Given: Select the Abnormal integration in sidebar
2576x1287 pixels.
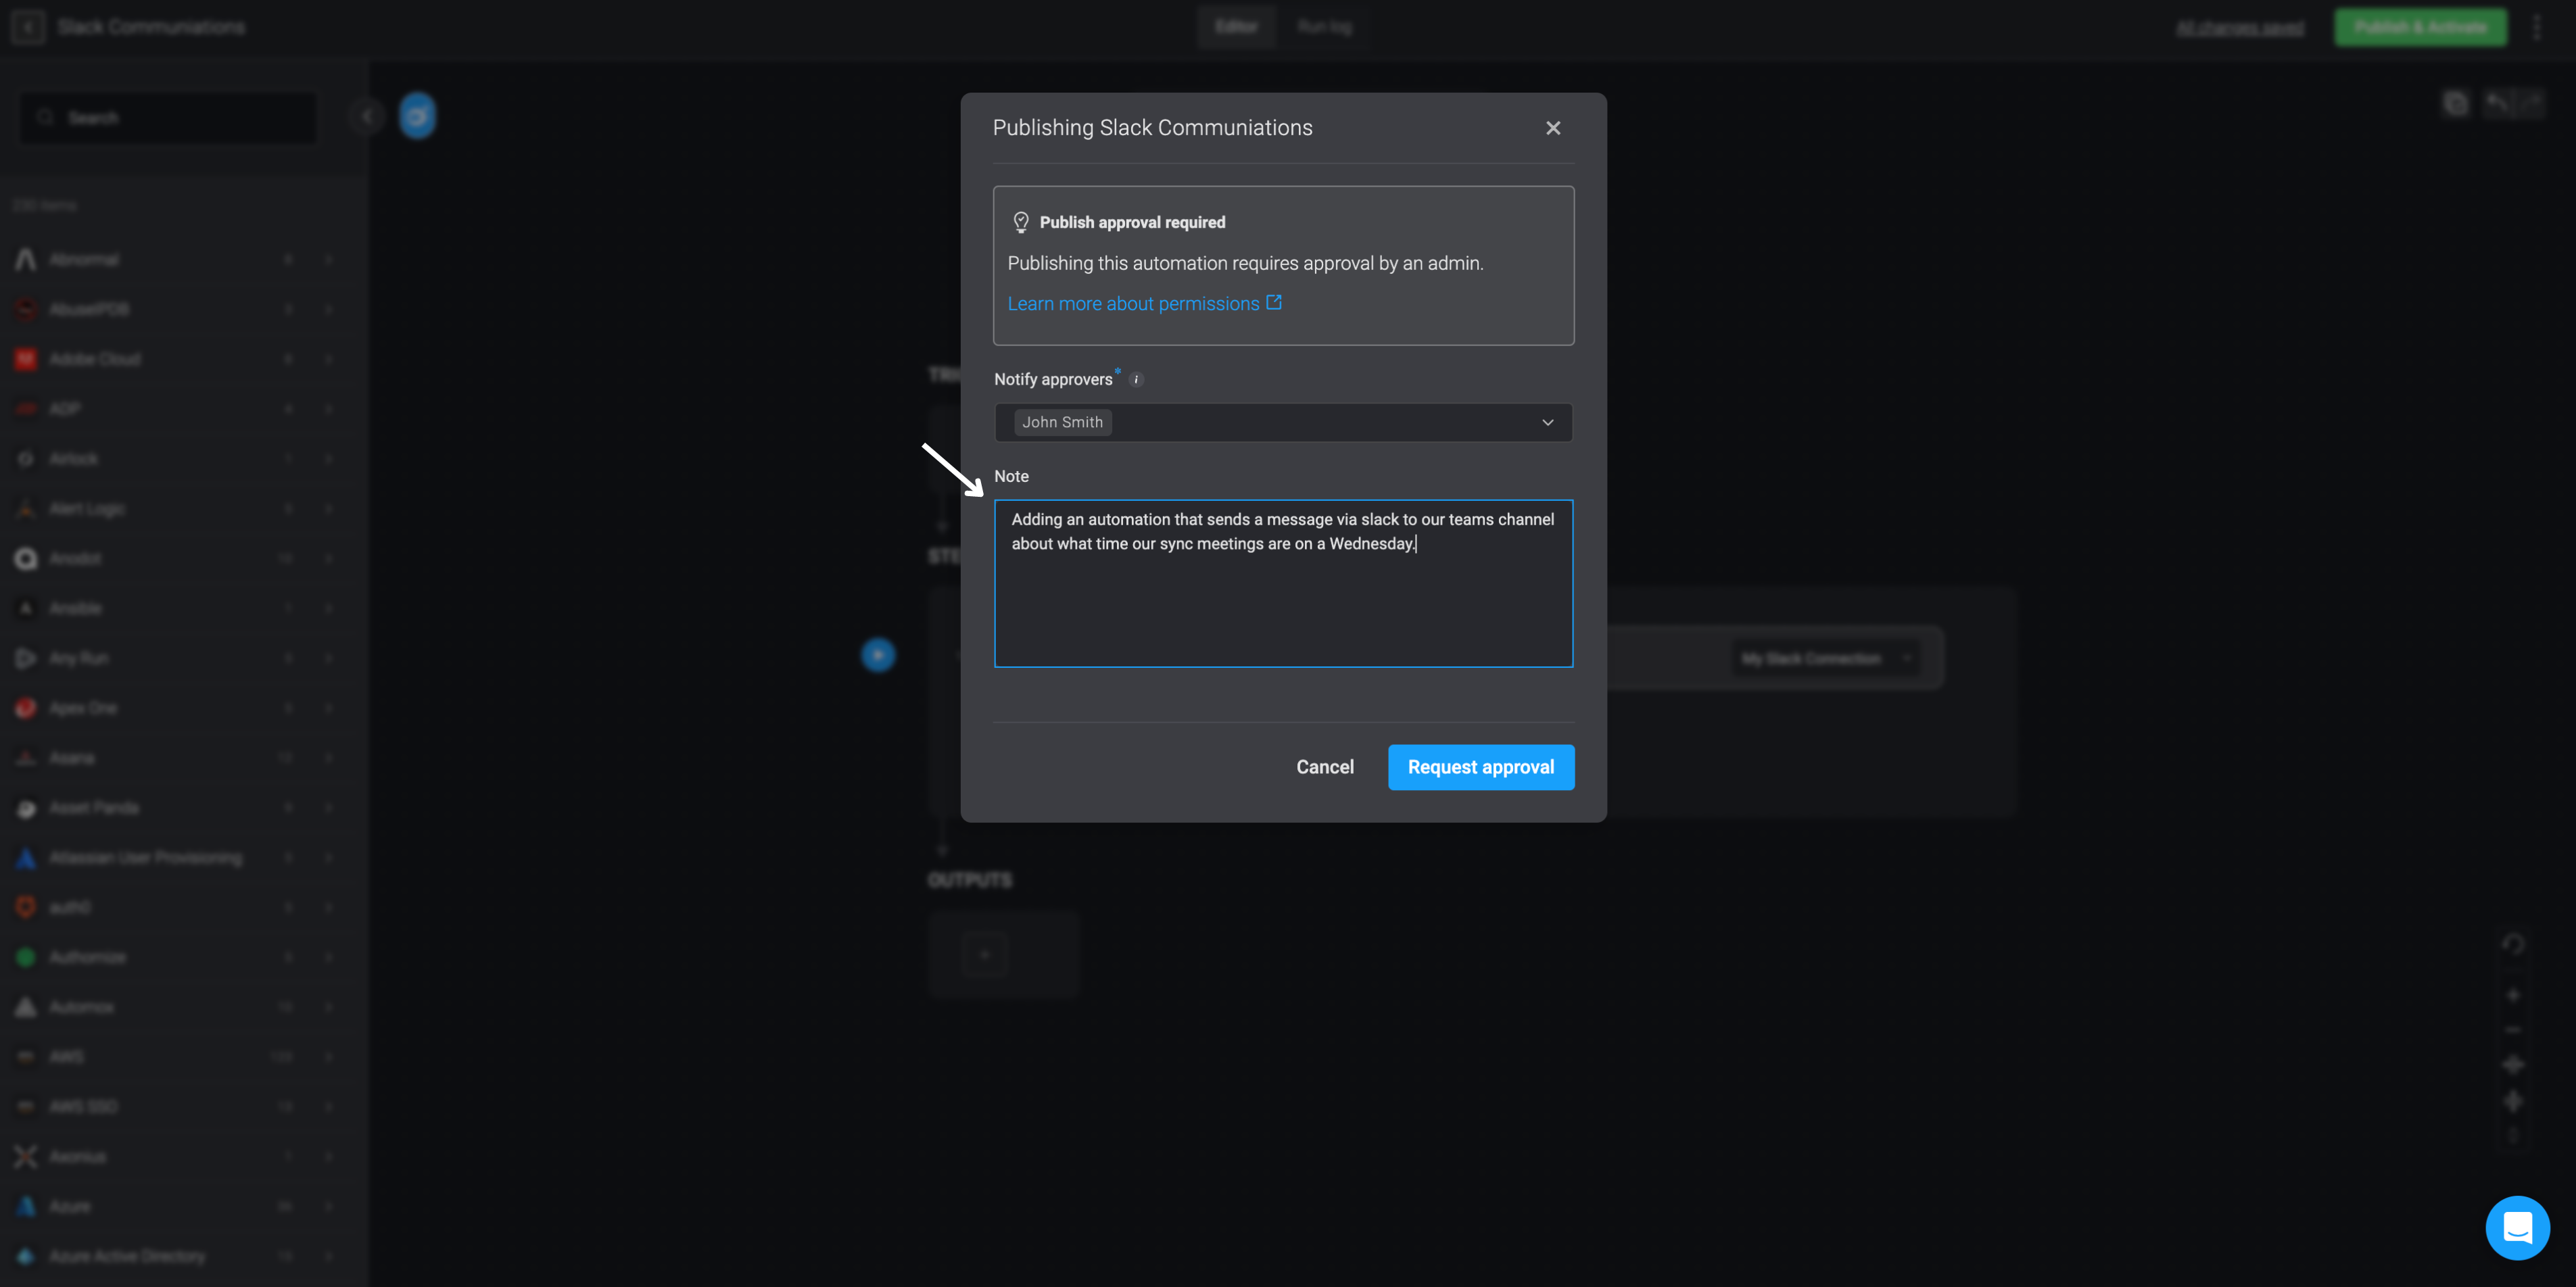Looking at the screenshot, I should (x=84, y=260).
